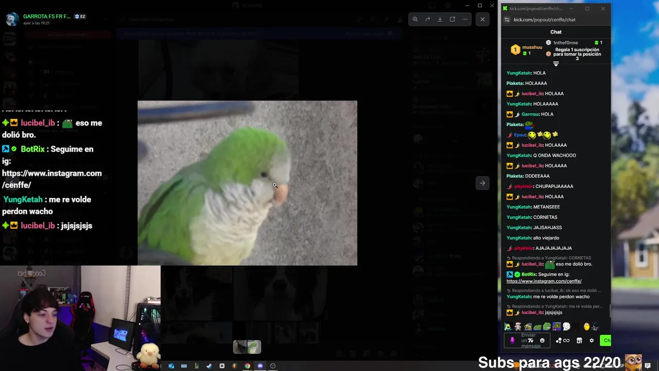Viewport: 659px width, 371px height.
Task: Open Steam from the taskbar
Action: pos(209,366)
